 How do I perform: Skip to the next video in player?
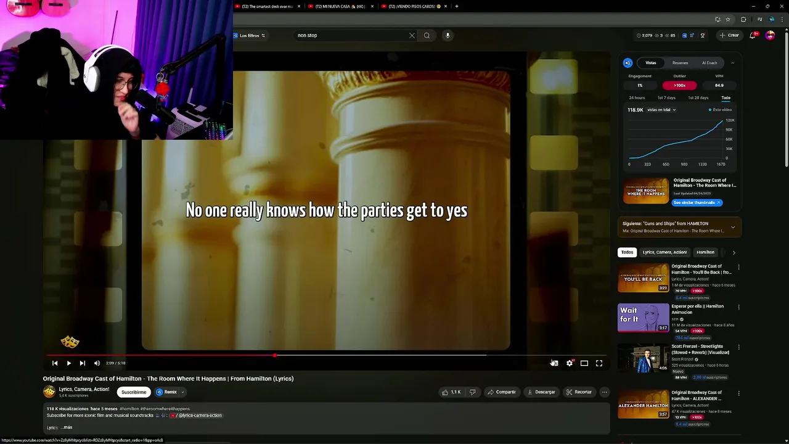tap(82, 363)
